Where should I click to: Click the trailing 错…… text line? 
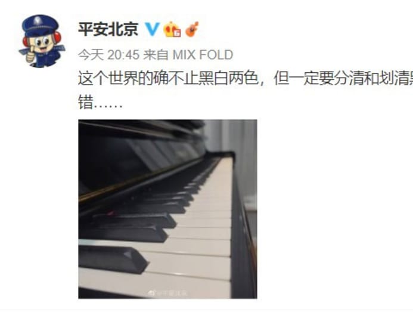click(x=100, y=103)
